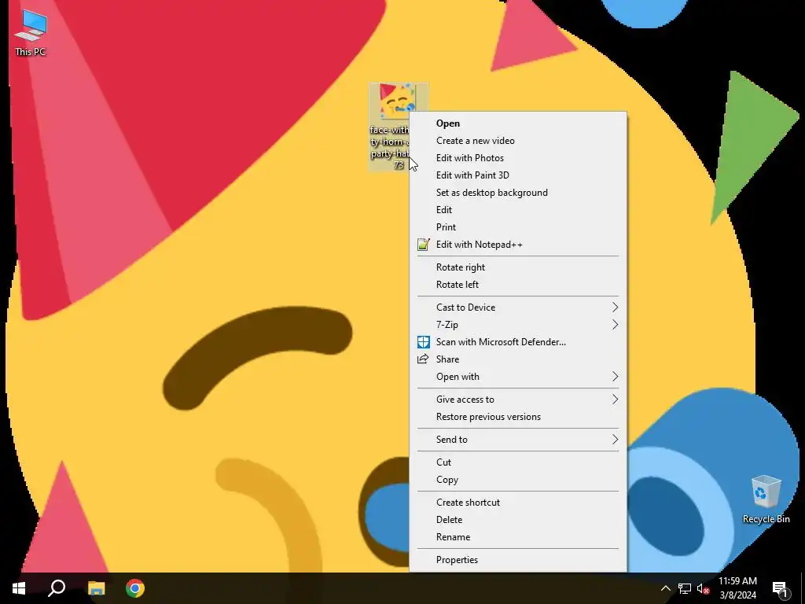Click the Notepad++ icon in the menu
The height and width of the screenshot is (604, 805).
tap(423, 245)
